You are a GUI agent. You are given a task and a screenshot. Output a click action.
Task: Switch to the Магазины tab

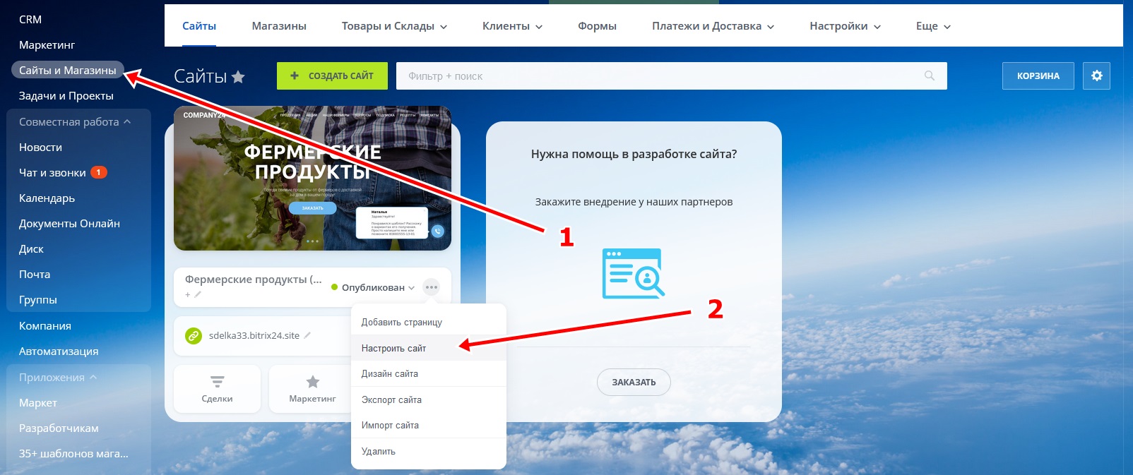279,26
